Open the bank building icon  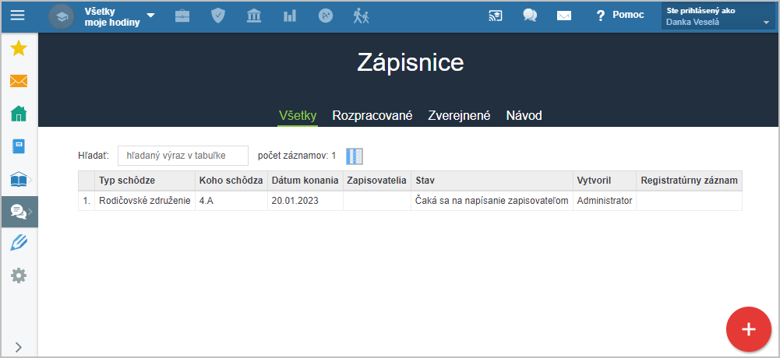(x=254, y=16)
